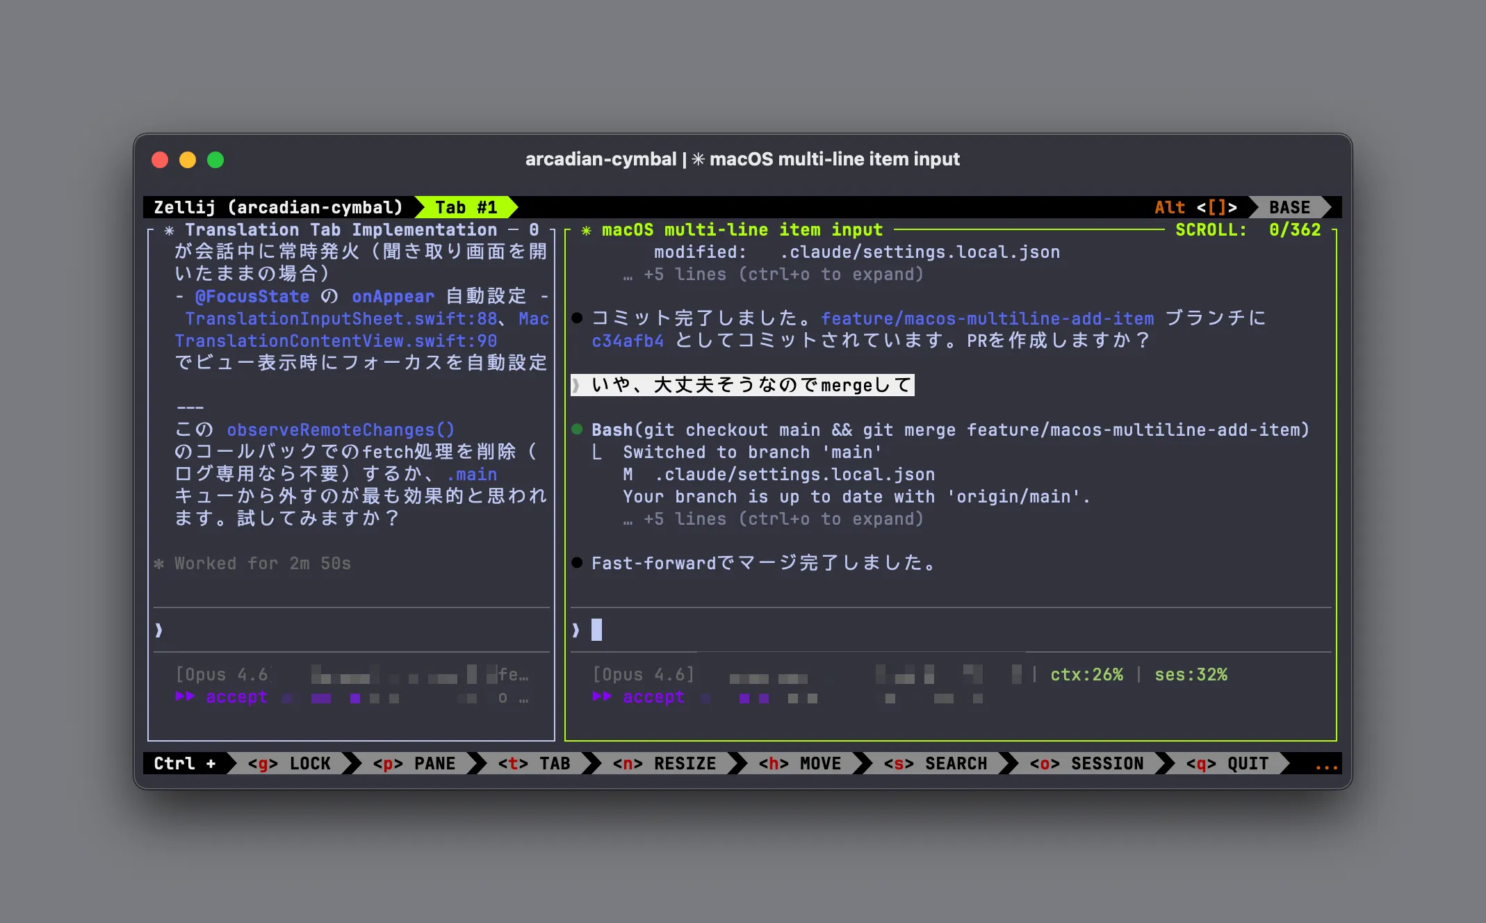Click the ❯ prompt chevron in the right pane
Viewport: 1486px width, 923px height.
[575, 629]
